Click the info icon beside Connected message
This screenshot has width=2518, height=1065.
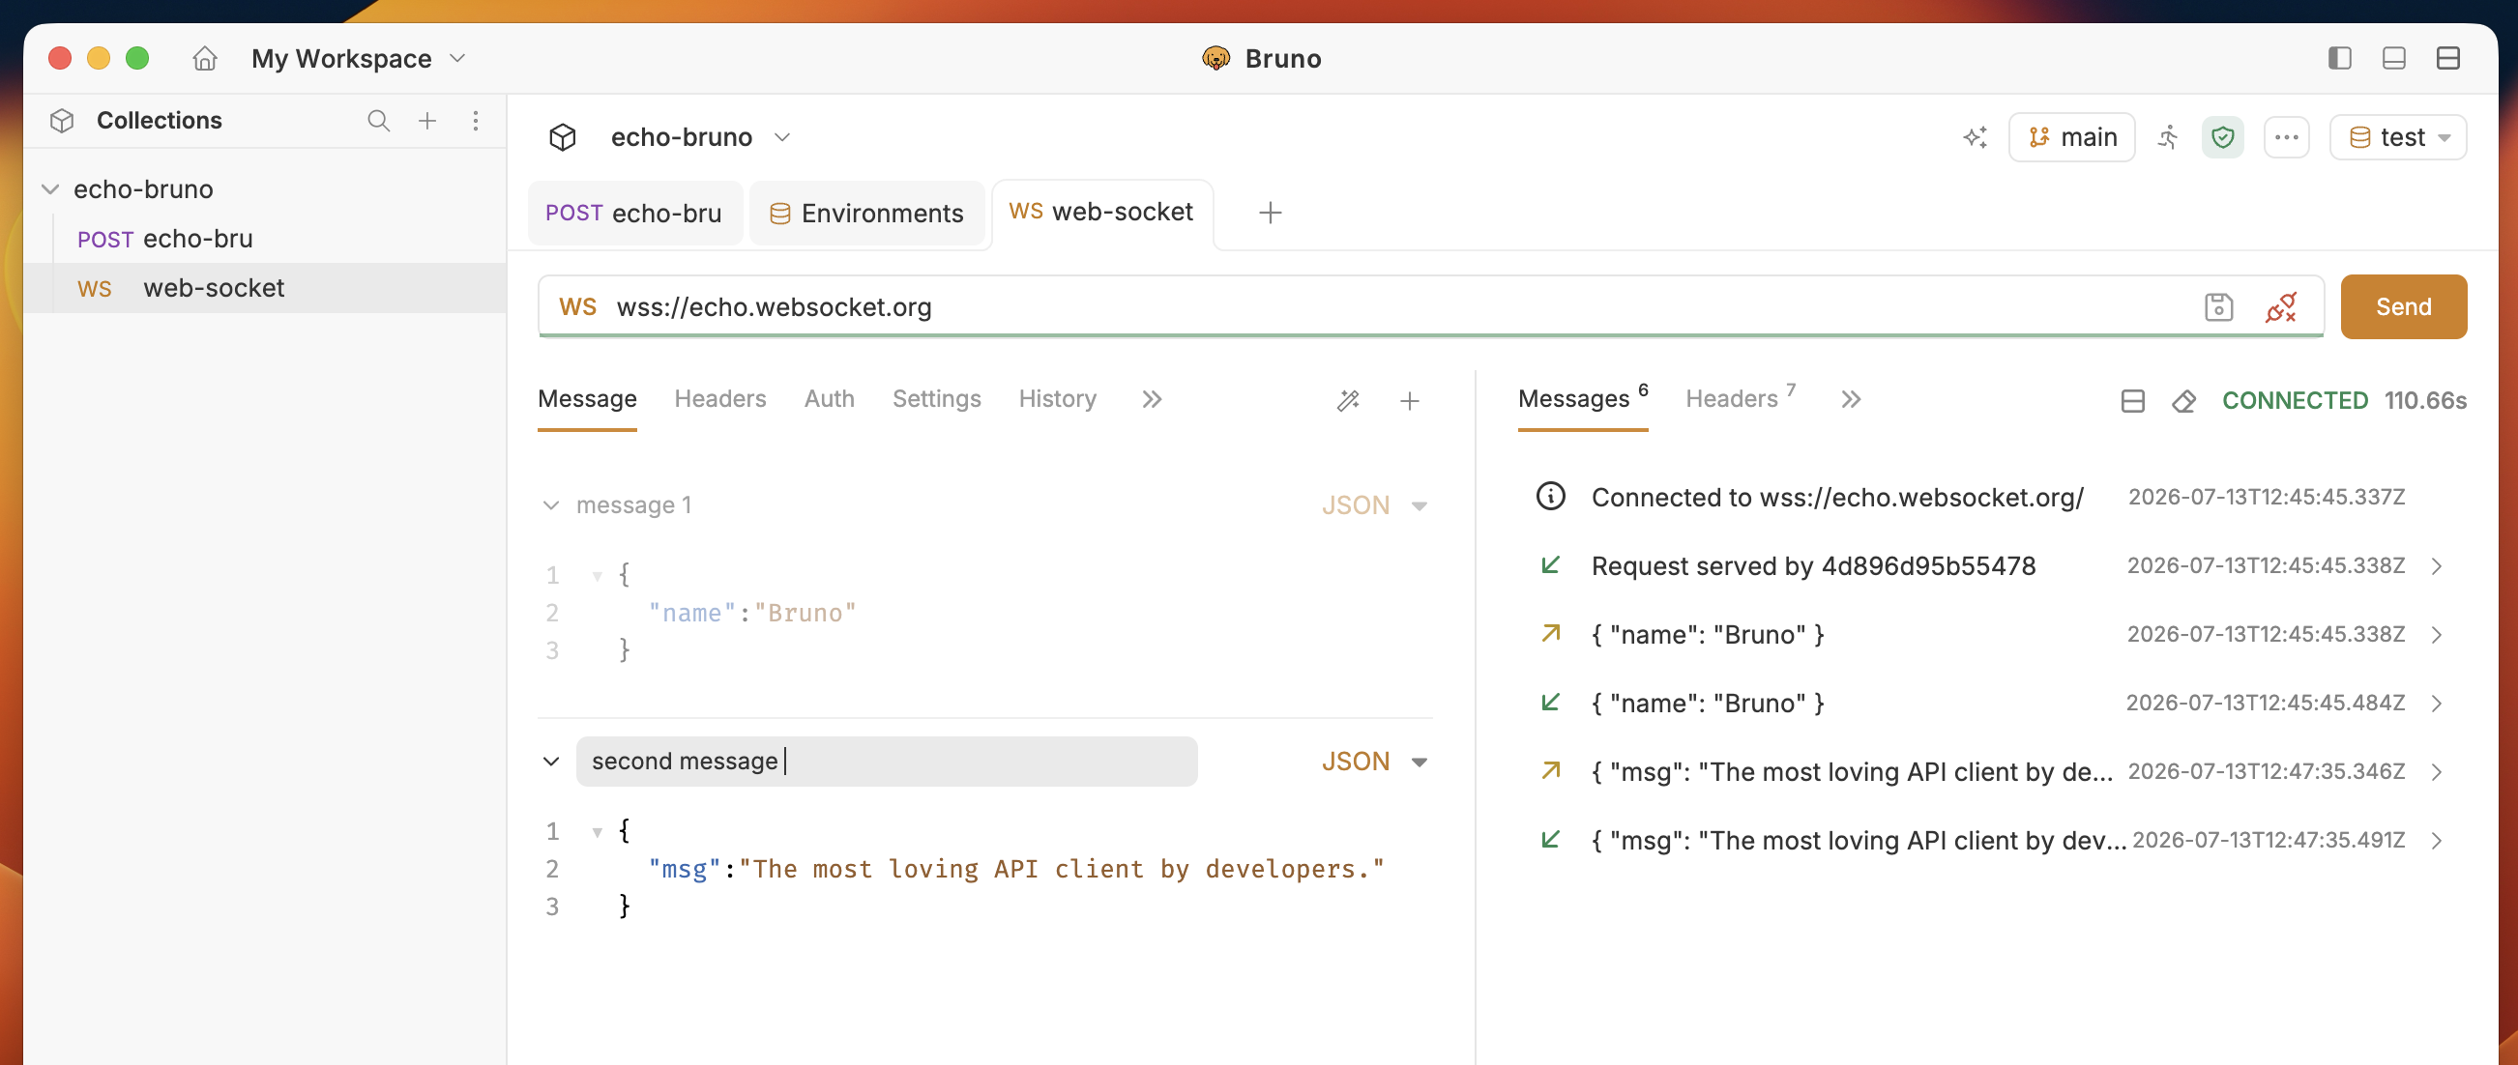point(1550,497)
